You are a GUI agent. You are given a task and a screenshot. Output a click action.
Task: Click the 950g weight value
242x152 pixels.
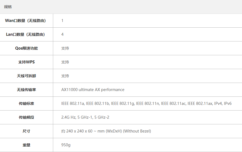pos(66,145)
